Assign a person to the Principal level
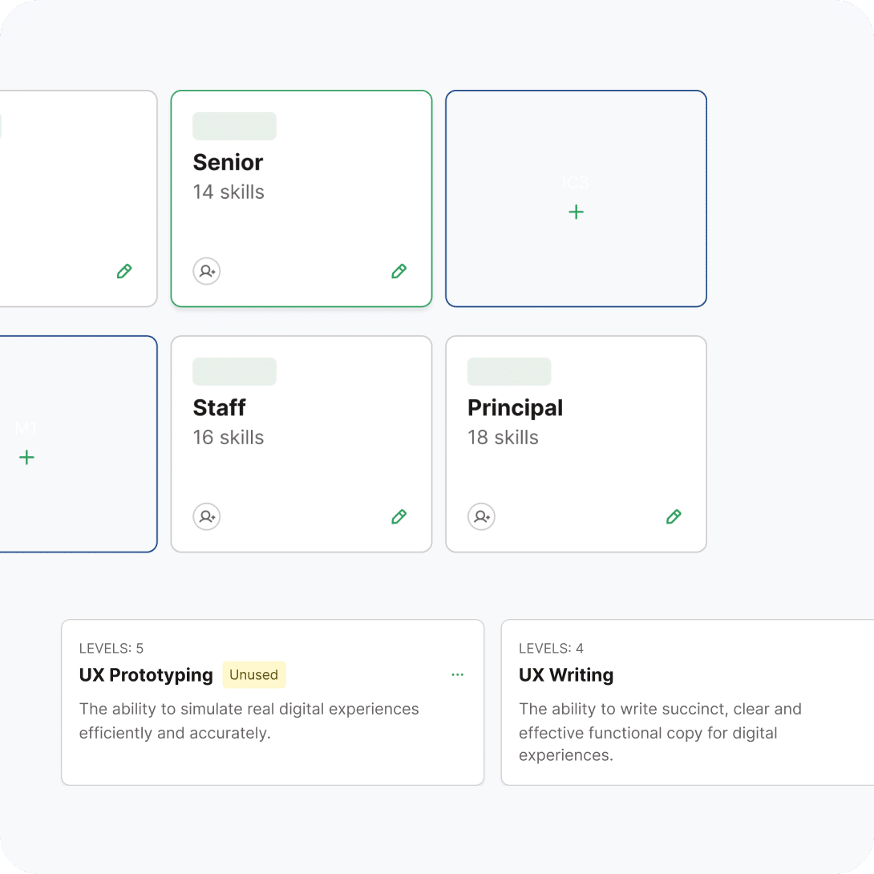This screenshot has height=874, width=874. (x=481, y=517)
